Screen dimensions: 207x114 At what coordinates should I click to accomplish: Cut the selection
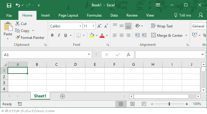coord(21,24)
